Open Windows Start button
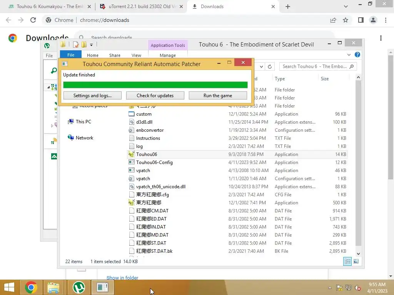This screenshot has height=295, width=394. [9, 287]
